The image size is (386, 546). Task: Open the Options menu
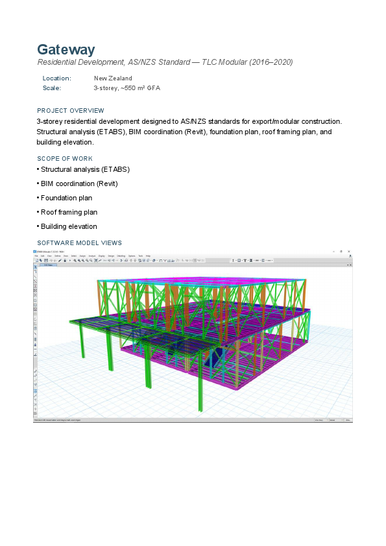point(132,256)
